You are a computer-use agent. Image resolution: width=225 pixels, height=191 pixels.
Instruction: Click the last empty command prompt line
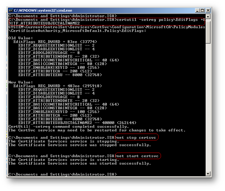pos(62,174)
